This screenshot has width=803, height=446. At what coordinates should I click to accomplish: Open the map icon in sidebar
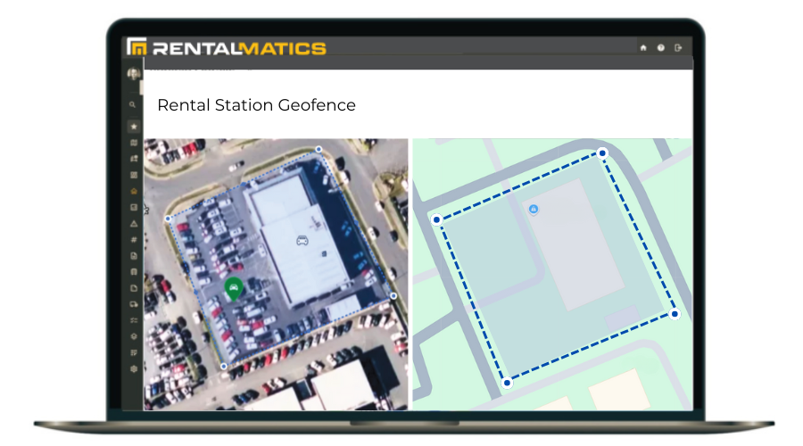point(134,143)
